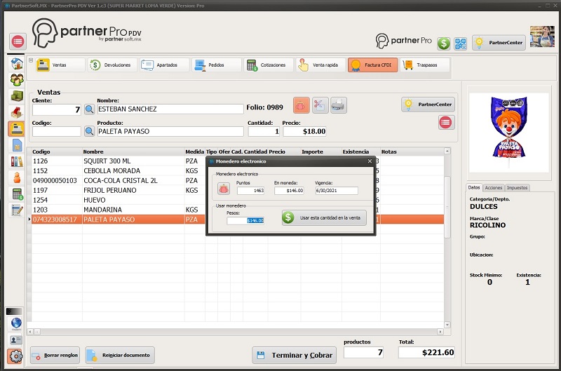Viewport: 561px width, 371px height.
Task: Go to the home icon in left sidebar
Action: (x=16, y=64)
